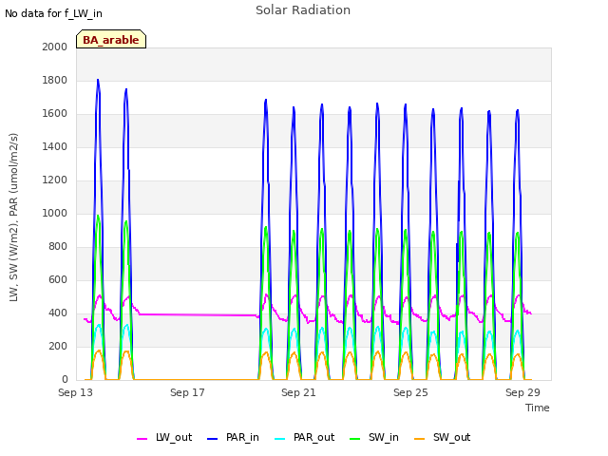Click the tallest PAR_in peak near 1800
The width and height of the screenshot is (608, 456).
click(x=98, y=81)
